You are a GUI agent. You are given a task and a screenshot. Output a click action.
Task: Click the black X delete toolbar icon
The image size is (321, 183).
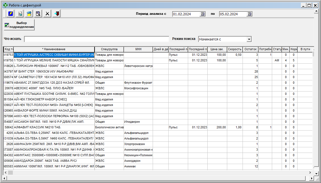47,14
